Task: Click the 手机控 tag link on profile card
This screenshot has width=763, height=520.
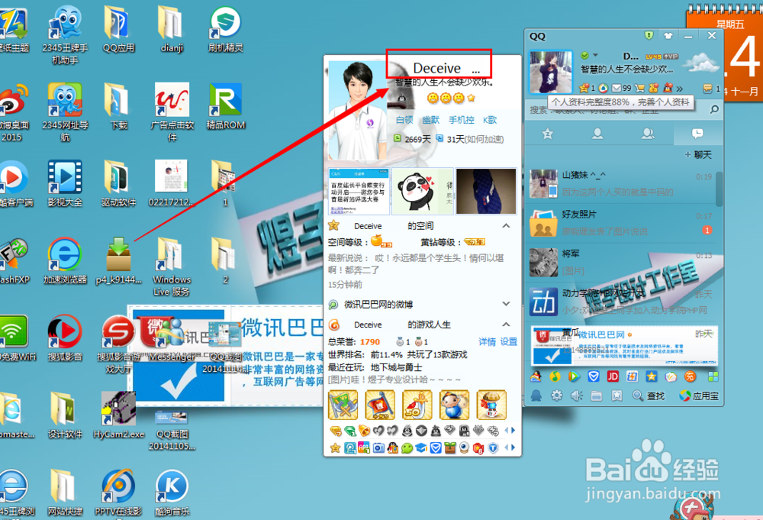Action: (461, 120)
